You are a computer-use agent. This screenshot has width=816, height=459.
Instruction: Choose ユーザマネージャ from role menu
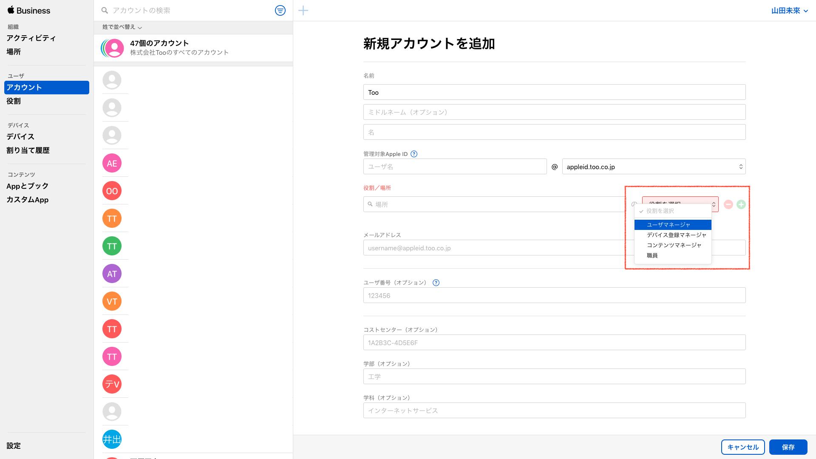pyautogui.click(x=673, y=225)
